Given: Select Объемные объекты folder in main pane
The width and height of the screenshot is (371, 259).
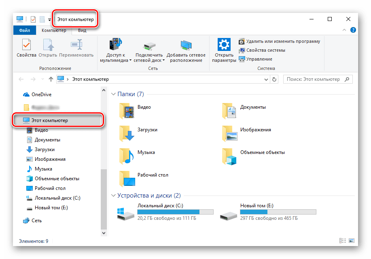Looking at the screenshot, I should tap(253, 156).
